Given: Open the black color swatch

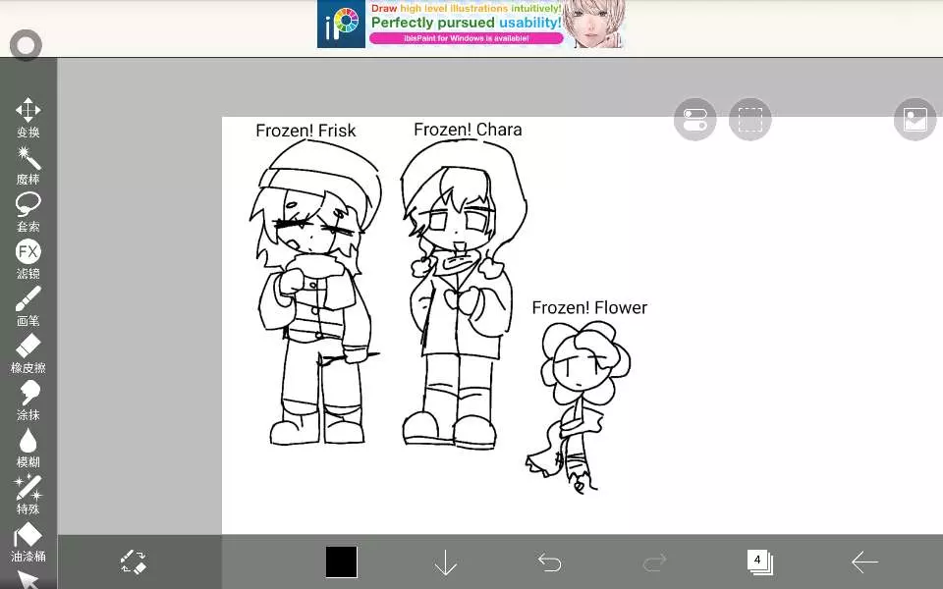Looking at the screenshot, I should (x=342, y=562).
